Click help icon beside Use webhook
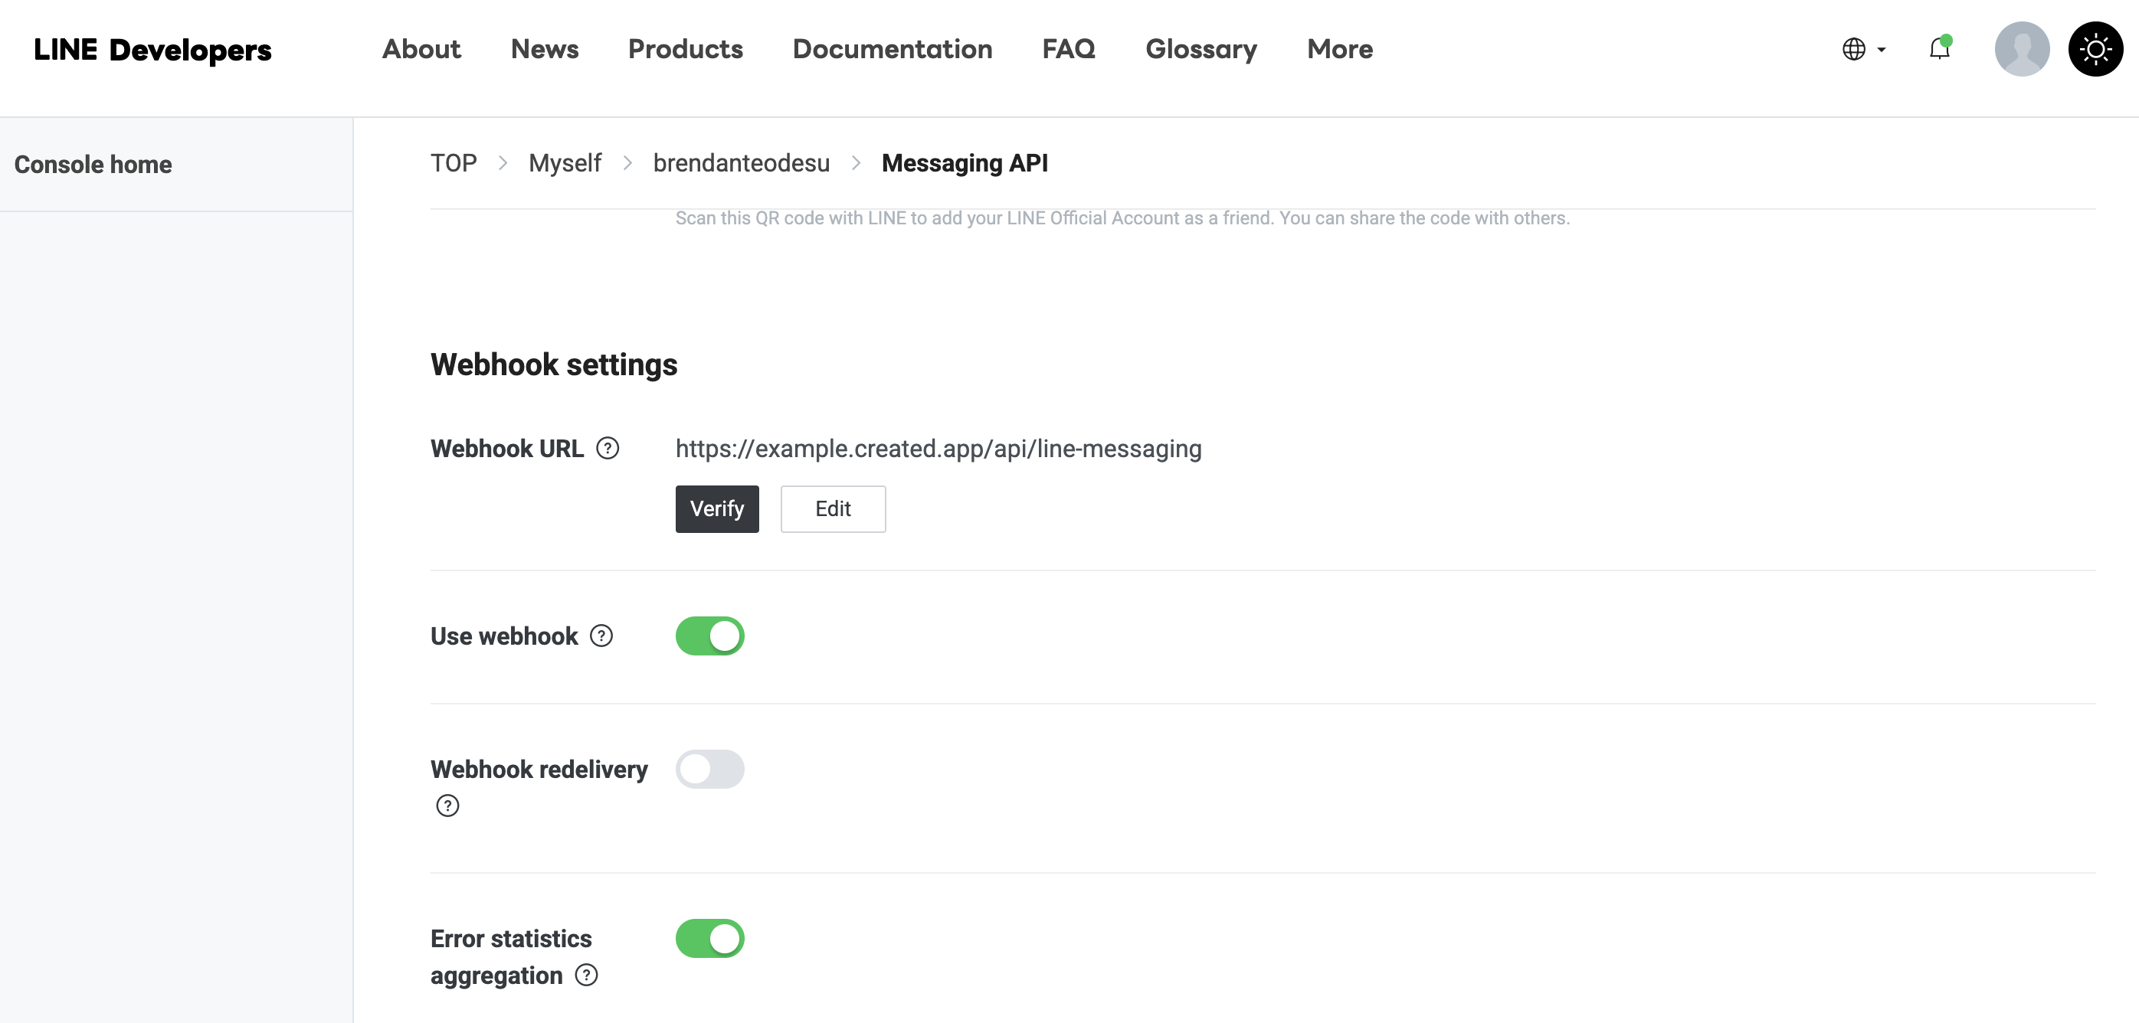2139x1023 pixels. (601, 636)
